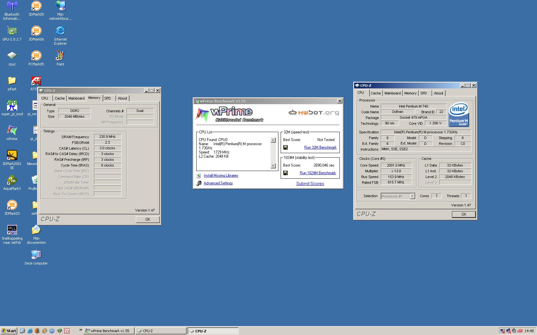The image size is (537, 335).
Task: Open the PCMark05 desktop shortcut
Action: pyautogui.click(x=36, y=58)
